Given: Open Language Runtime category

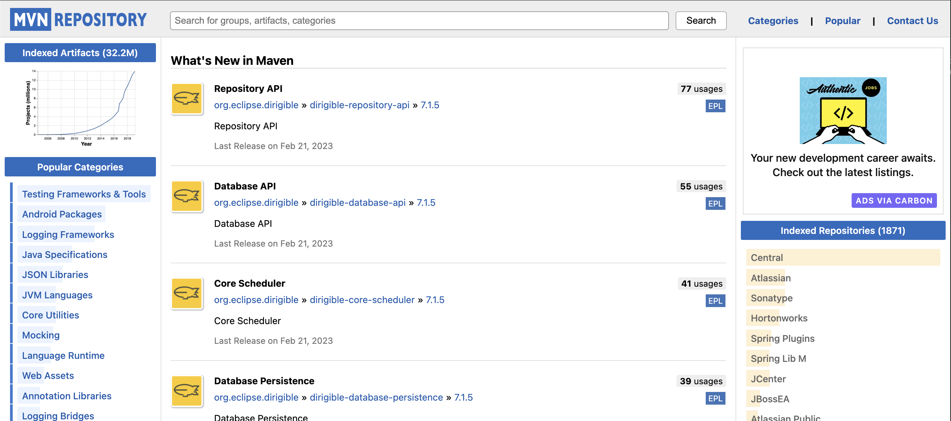Looking at the screenshot, I should point(63,356).
